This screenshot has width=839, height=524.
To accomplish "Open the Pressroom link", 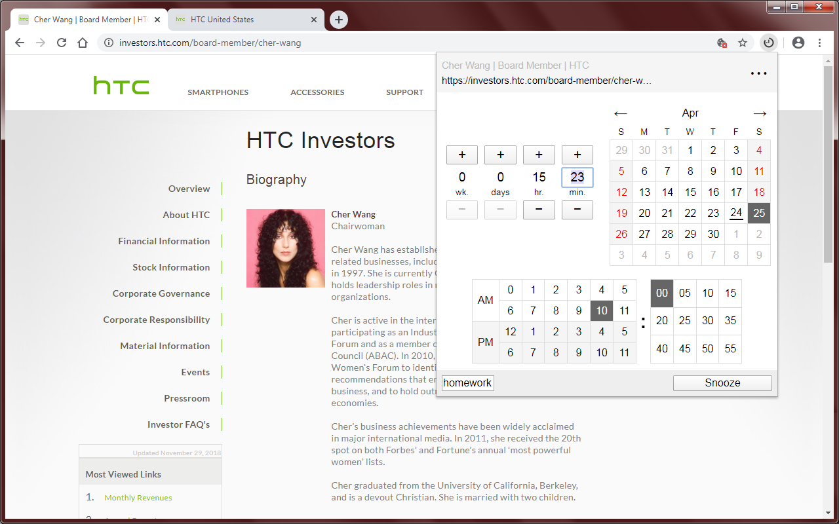I will tap(187, 398).
